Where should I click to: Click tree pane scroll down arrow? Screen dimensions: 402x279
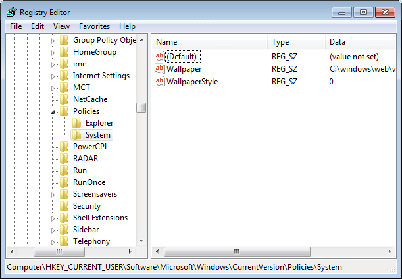click(141, 240)
